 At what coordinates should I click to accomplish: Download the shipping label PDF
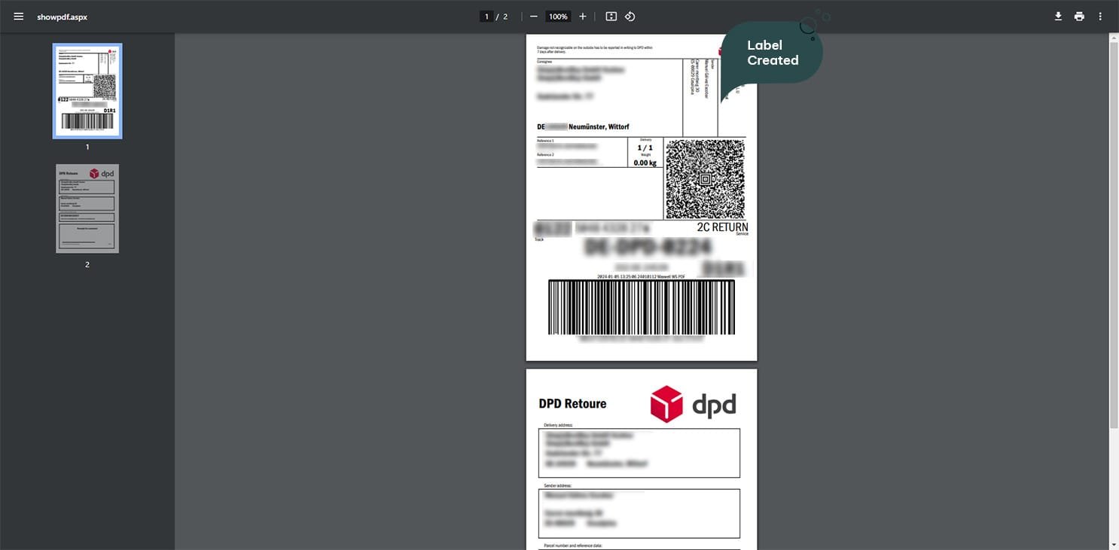(x=1058, y=17)
